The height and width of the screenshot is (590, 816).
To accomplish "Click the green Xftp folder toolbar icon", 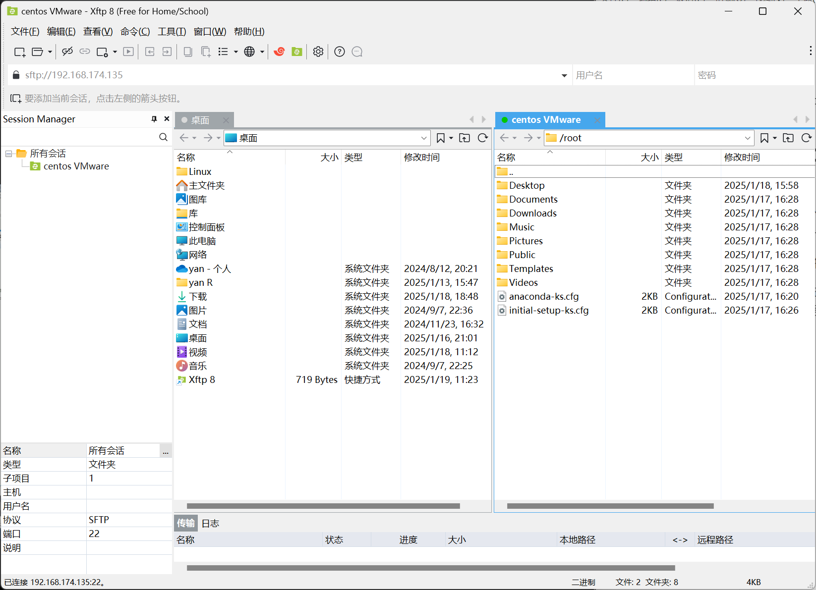I will [297, 52].
